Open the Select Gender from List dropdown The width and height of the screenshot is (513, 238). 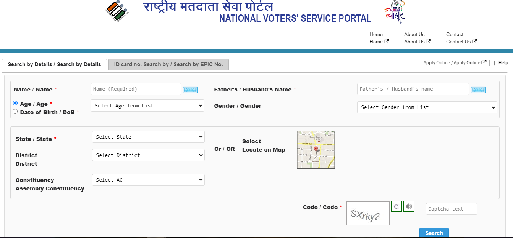coord(427,107)
